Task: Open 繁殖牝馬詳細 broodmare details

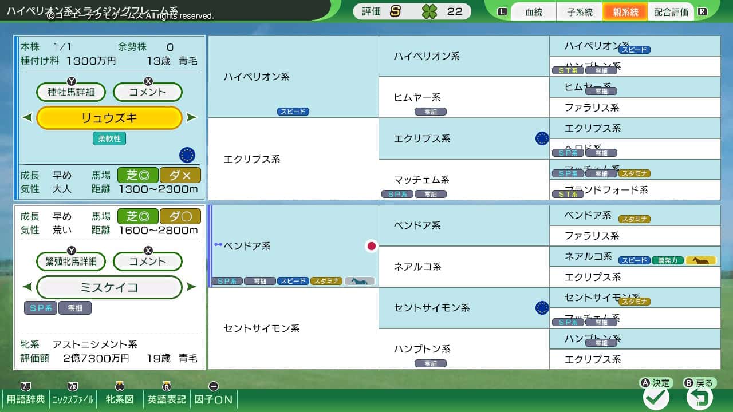Action: point(72,261)
